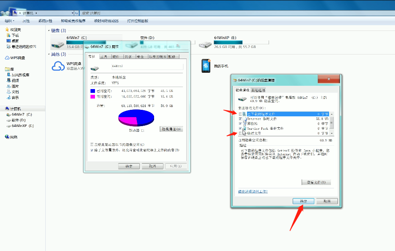
Task: Select the 回收站 row in disk cleanup list
Action: pyautogui.click(x=283, y=124)
